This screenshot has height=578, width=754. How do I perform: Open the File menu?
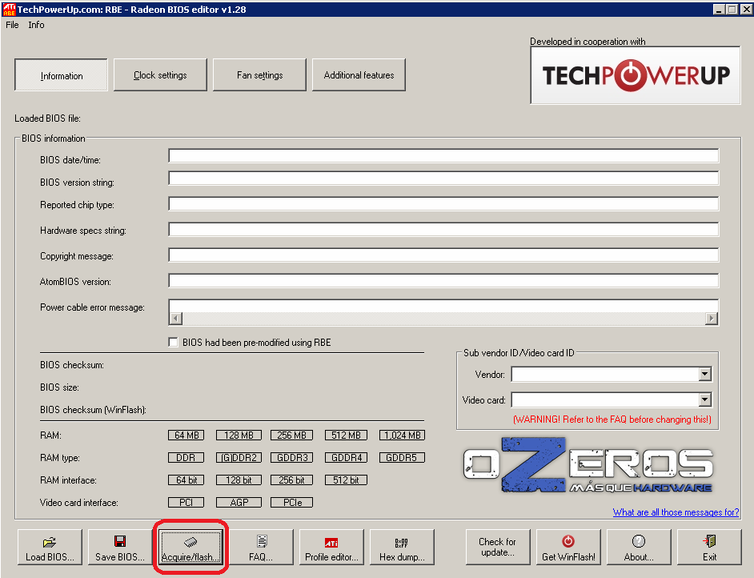(x=12, y=25)
